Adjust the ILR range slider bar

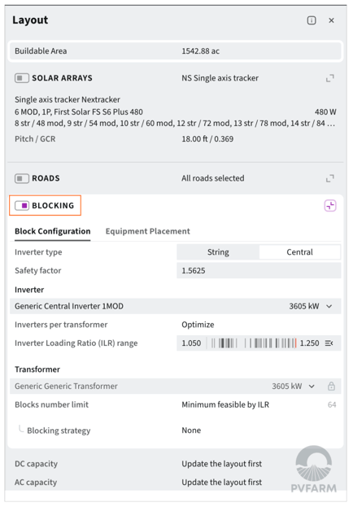tap(253, 343)
